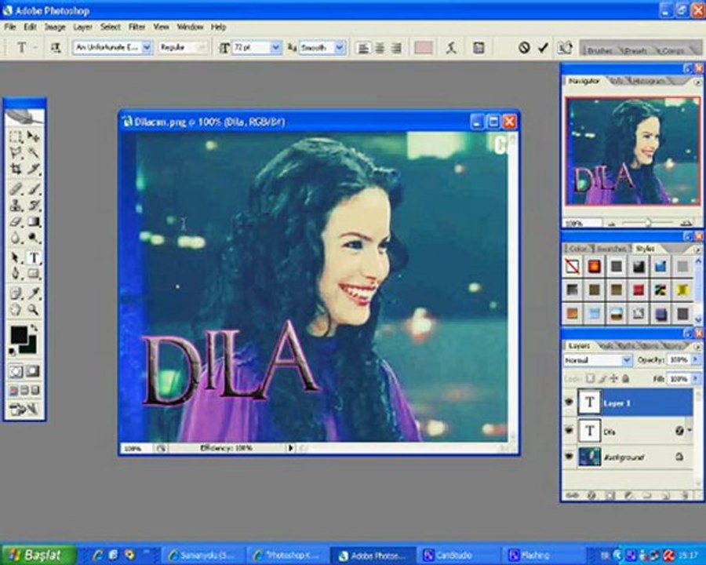Viewport: 706px width, 565px height.
Task: Open the Layer menu
Action: coord(83,27)
